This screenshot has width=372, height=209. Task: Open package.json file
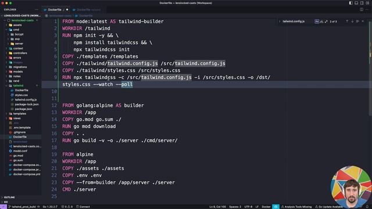[23, 109]
